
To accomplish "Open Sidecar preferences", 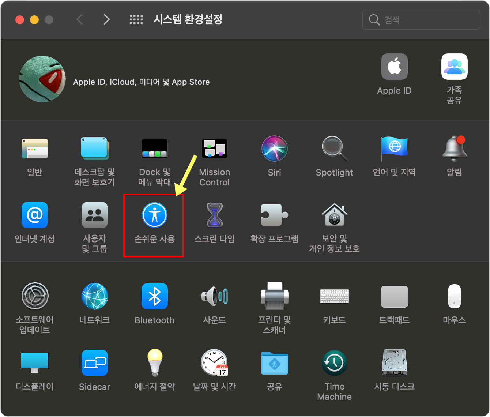I will [95, 363].
